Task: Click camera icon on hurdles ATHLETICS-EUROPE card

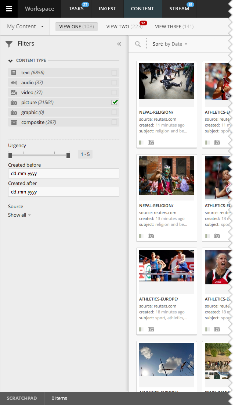Action: [x=151, y=329]
